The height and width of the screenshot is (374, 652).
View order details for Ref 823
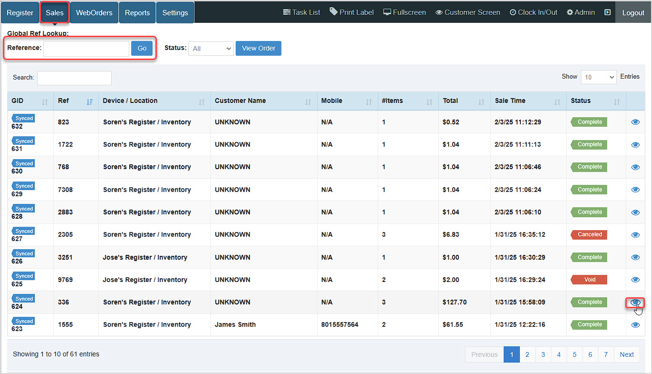(x=635, y=122)
